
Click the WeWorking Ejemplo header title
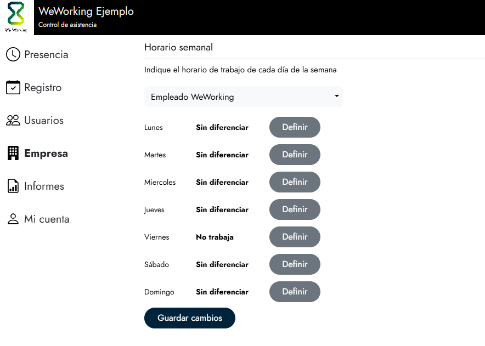[86, 12]
